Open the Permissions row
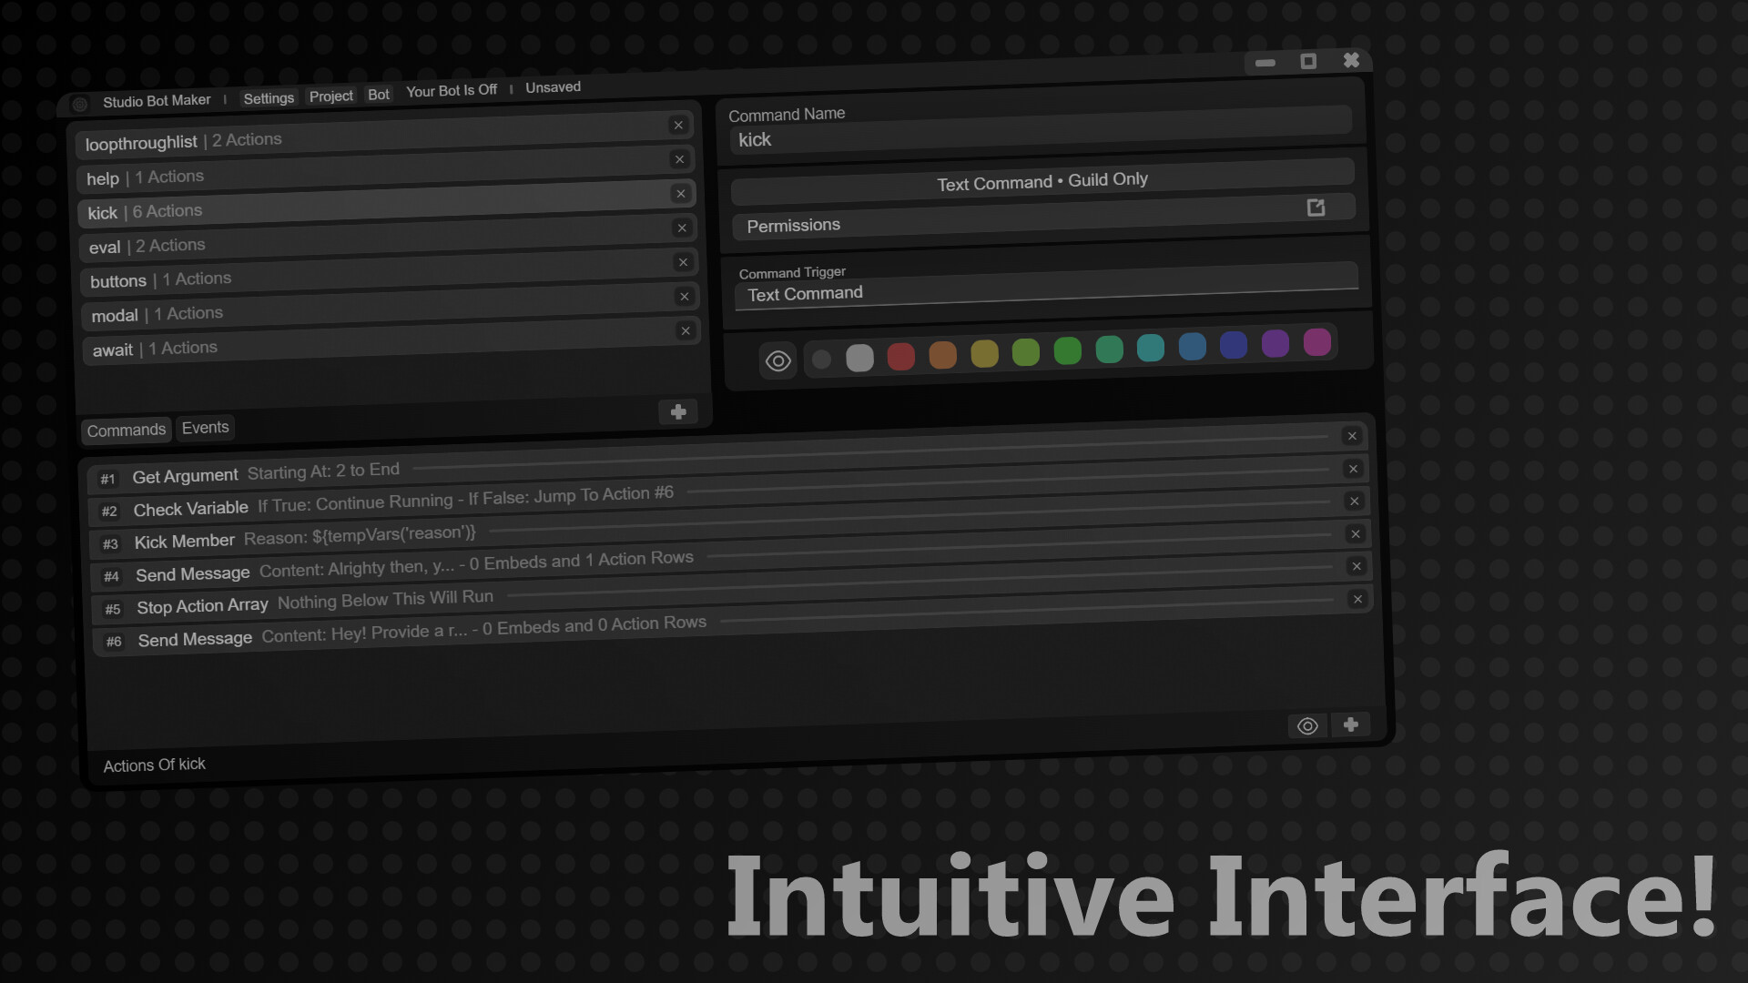Image resolution: width=1748 pixels, height=983 pixels. (1044, 217)
